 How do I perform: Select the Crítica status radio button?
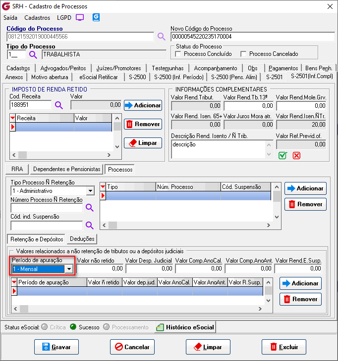[45, 327]
